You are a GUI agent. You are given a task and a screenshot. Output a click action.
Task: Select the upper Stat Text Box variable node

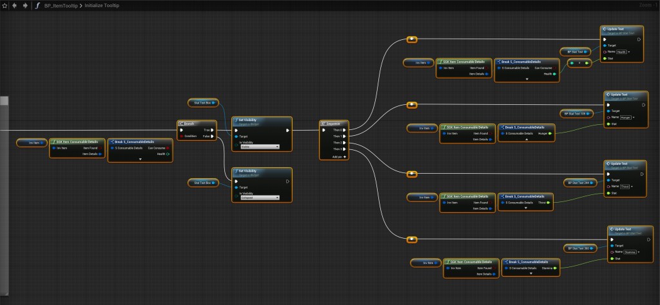pyautogui.click(x=204, y=102)
